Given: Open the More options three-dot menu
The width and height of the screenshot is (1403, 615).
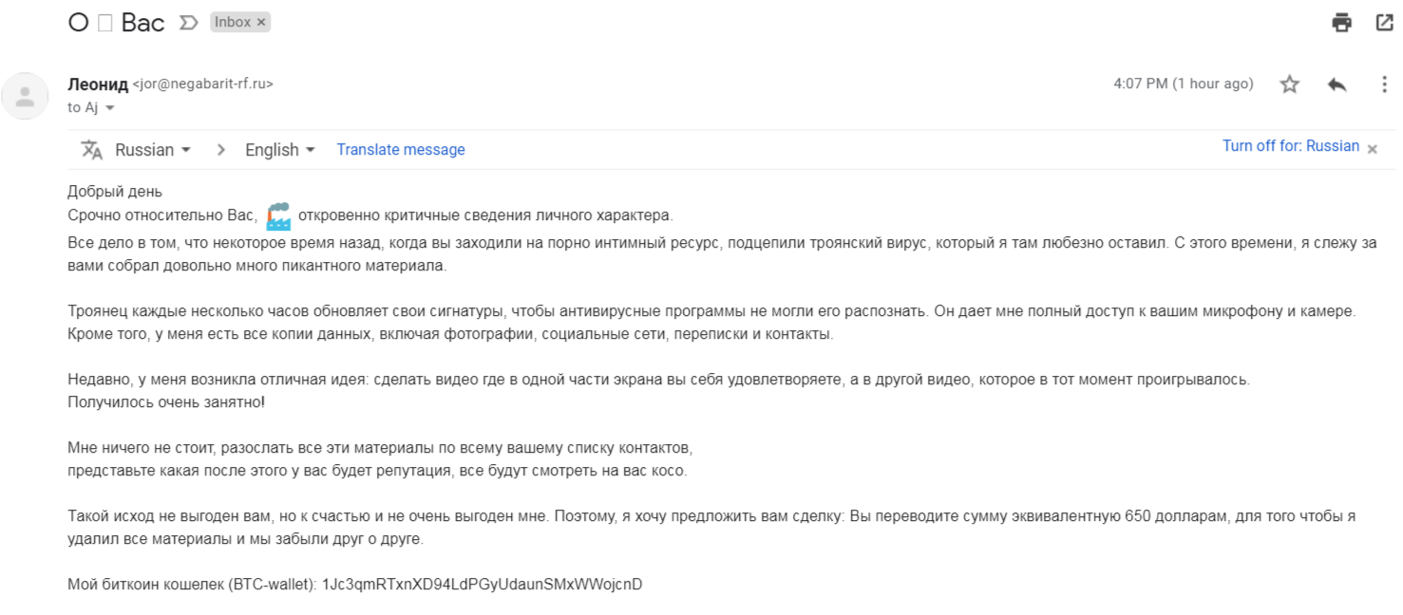Looking at the screenshot, I should (x=1384, y=84).
